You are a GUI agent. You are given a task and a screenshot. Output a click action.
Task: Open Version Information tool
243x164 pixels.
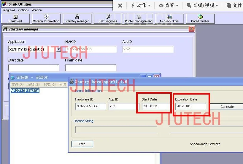tap(46, 19)
